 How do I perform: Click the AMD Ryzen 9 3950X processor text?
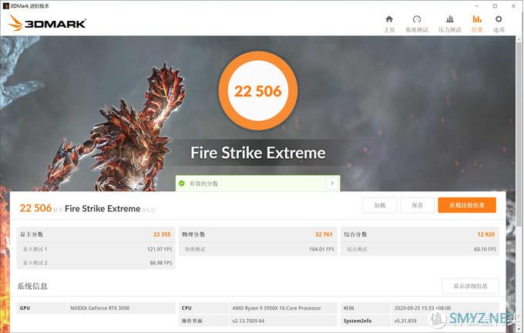coord(277,308)
